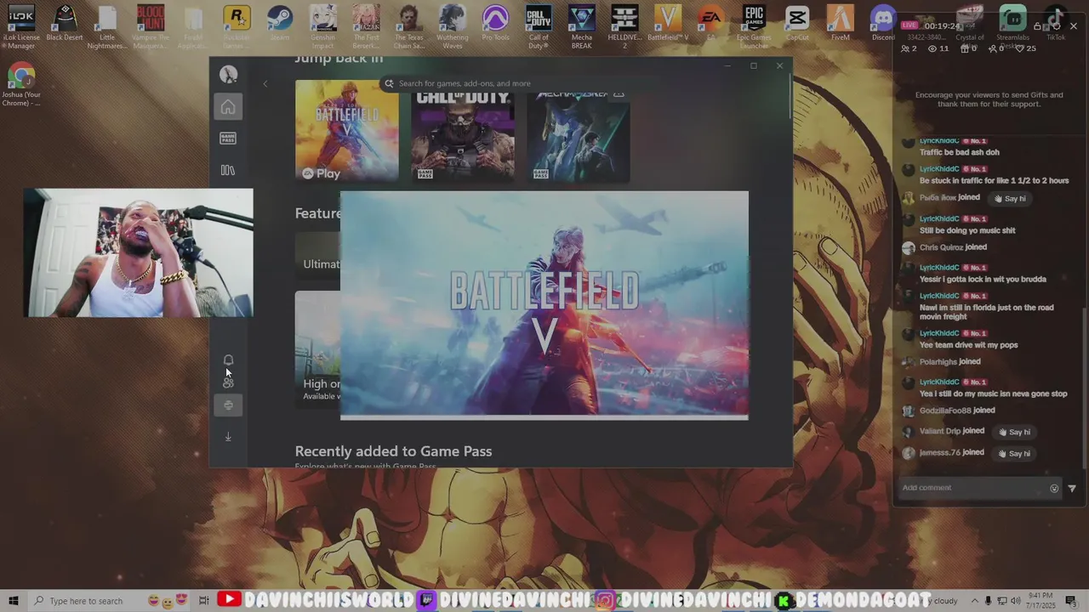Viewport: 1089px width, 612px height.
Task: Open the Game Pass sidebar icon
Action: pos(228,139)
